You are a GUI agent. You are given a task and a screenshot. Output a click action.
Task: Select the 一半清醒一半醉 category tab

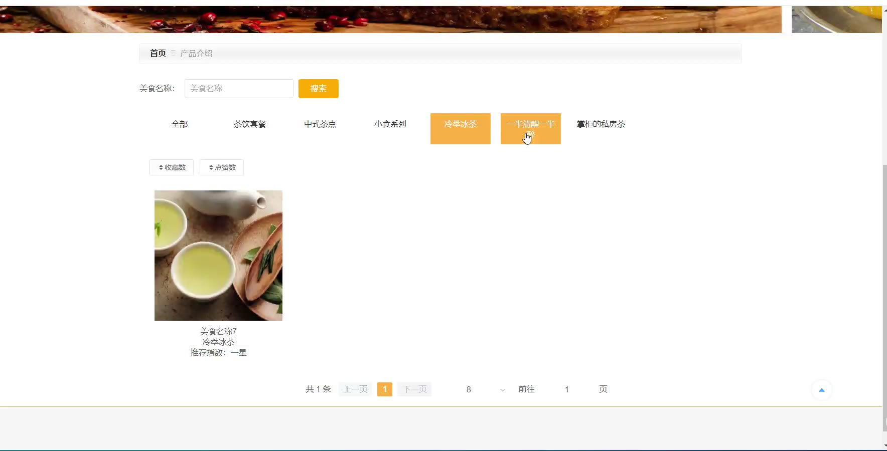coord(531,129)
